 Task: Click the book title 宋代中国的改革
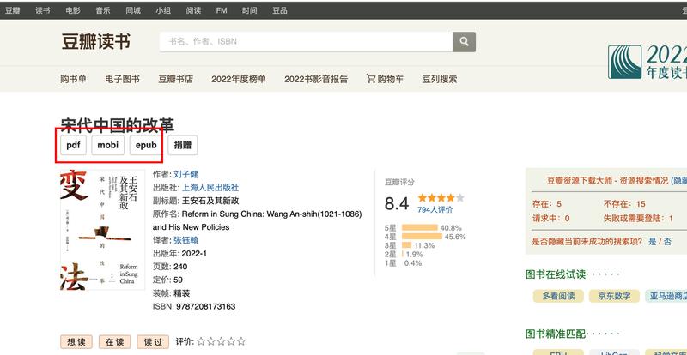[118, 125]
